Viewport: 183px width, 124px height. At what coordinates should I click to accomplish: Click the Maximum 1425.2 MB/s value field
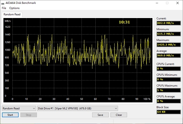[169, 45]
